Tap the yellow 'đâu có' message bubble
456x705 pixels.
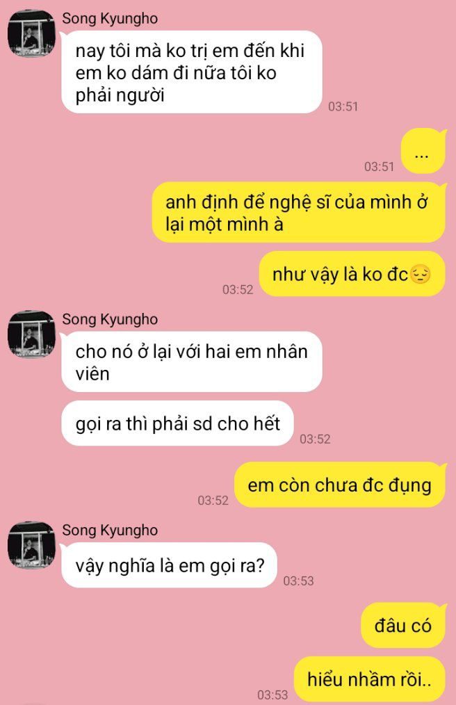[x=403, y=626]
